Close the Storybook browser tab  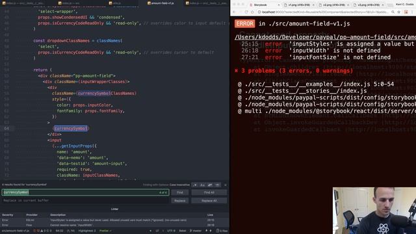pos(279,5)
